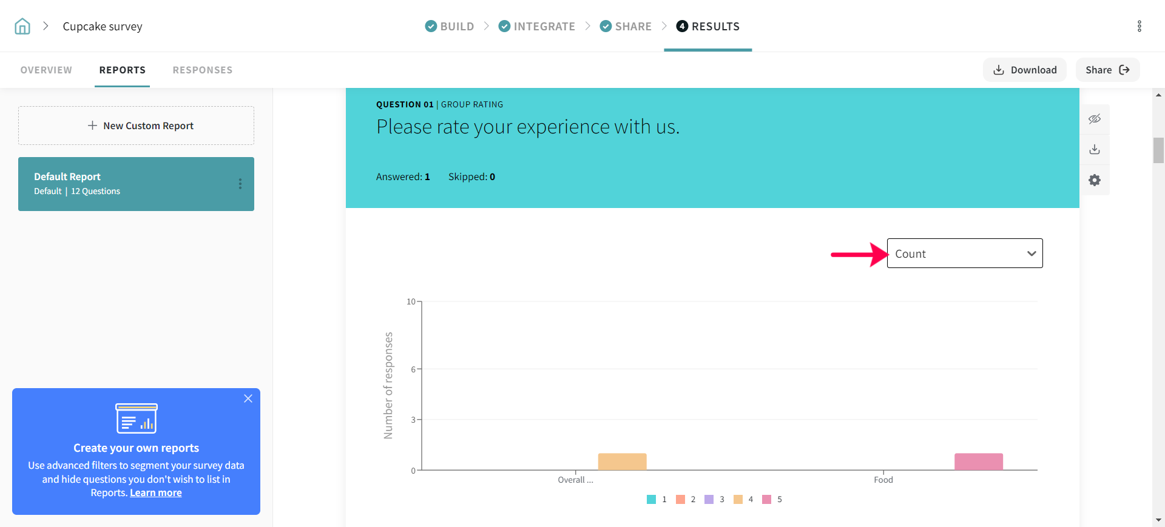The image size is (1165, 527).
Task: Open question settings gear icon
Action: [1094, 180]
